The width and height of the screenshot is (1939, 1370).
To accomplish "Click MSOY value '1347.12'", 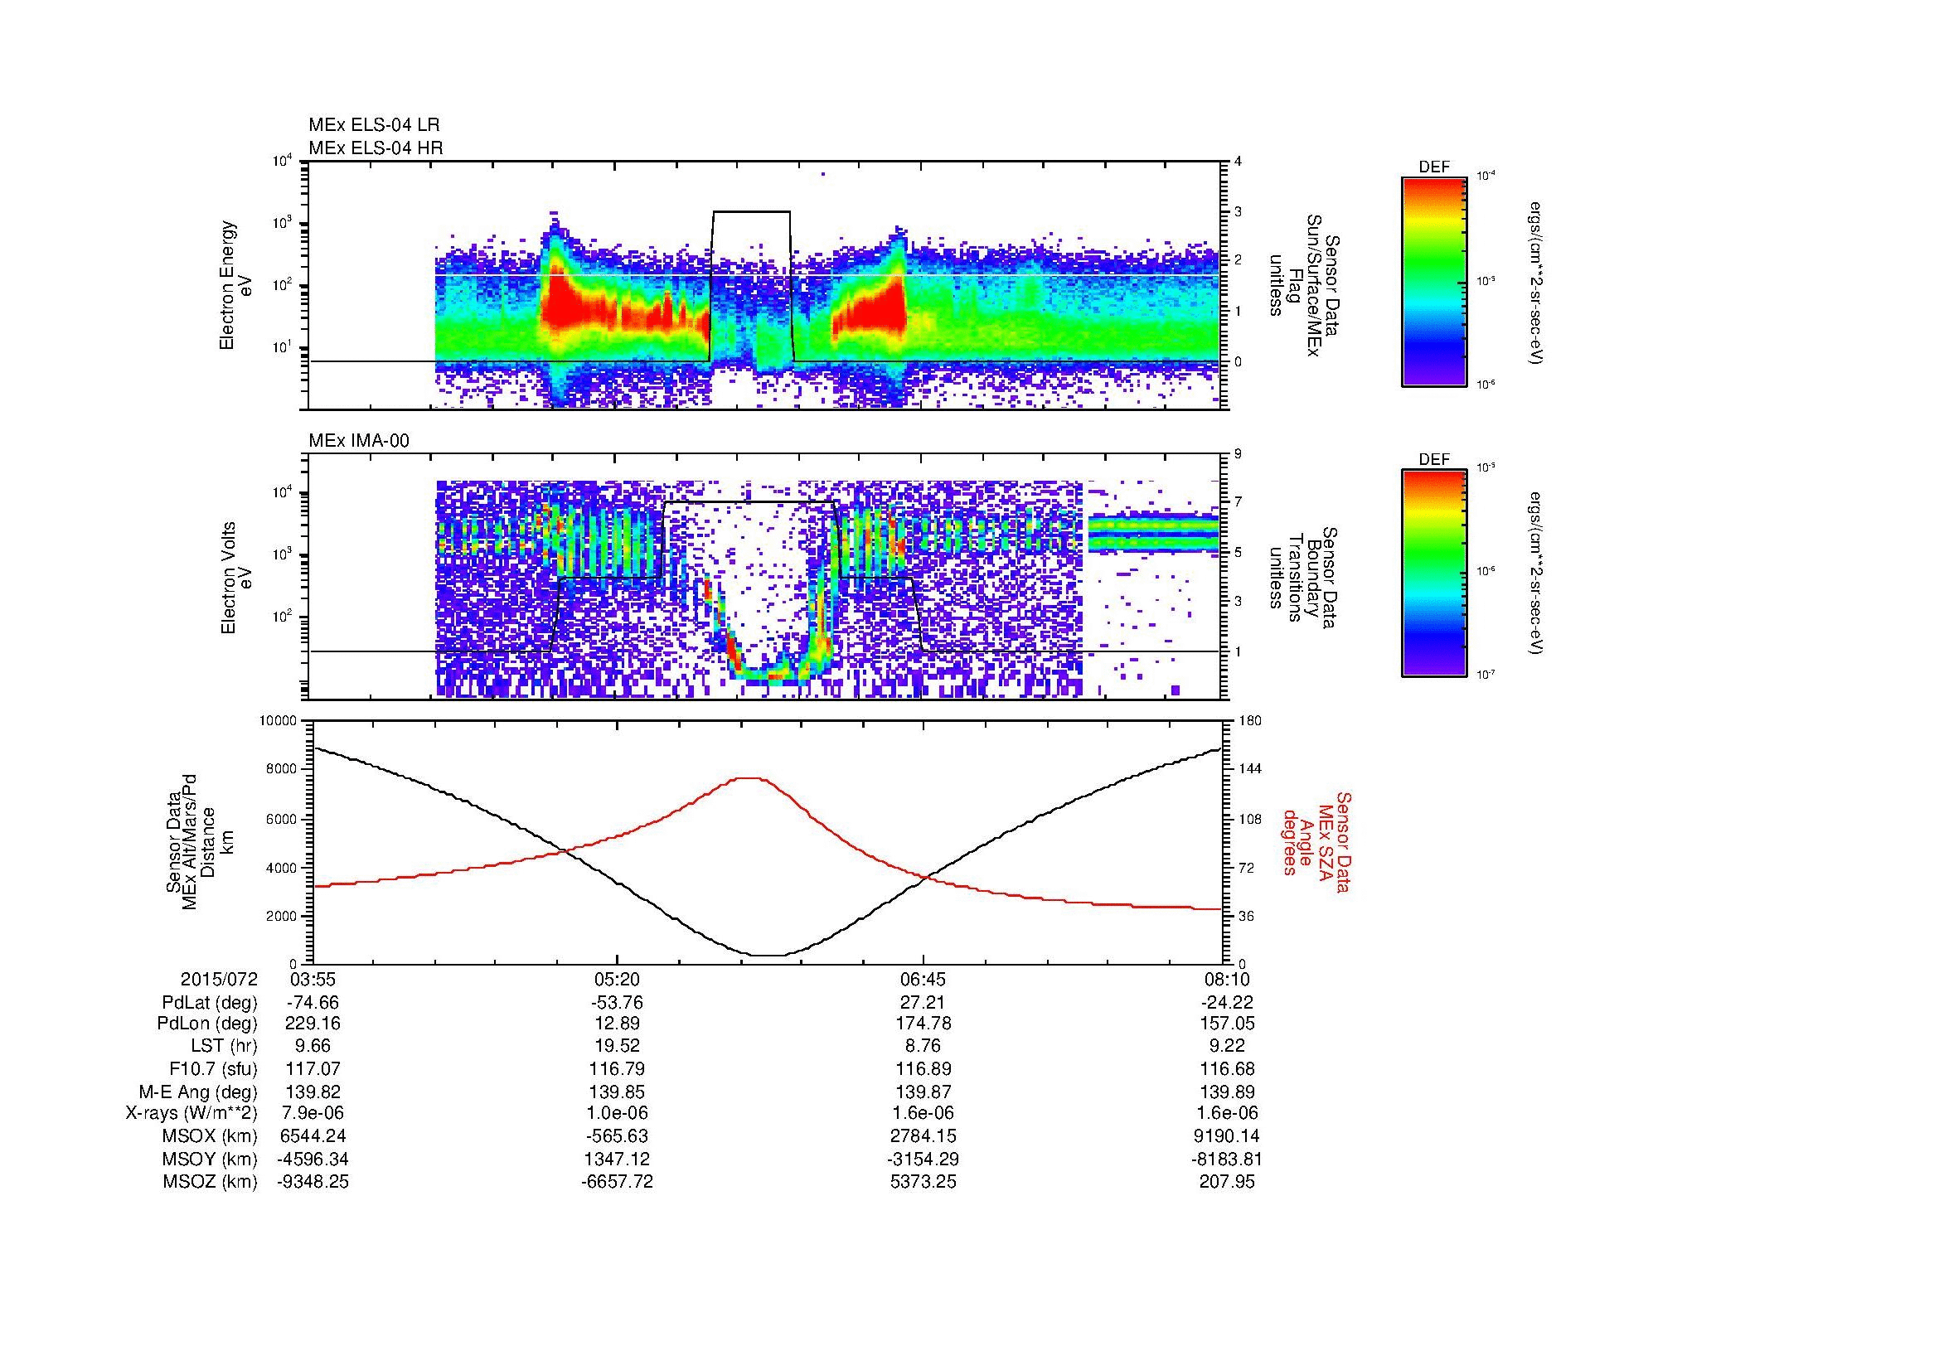I will click(618, 1159).
